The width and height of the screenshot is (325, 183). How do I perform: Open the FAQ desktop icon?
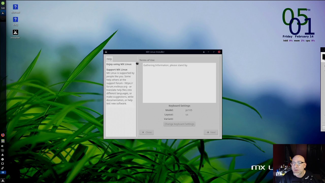point(15,21)
